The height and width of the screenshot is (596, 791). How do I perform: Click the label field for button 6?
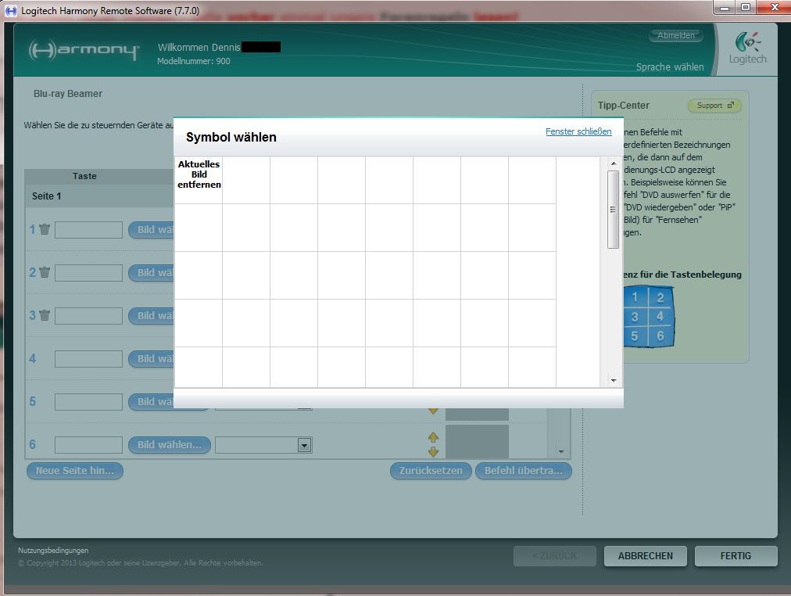tap(89, 445)
